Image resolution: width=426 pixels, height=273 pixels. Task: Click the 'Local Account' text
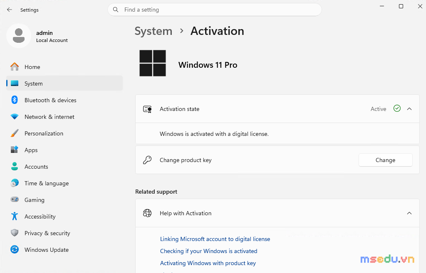[x=52, y=40]
